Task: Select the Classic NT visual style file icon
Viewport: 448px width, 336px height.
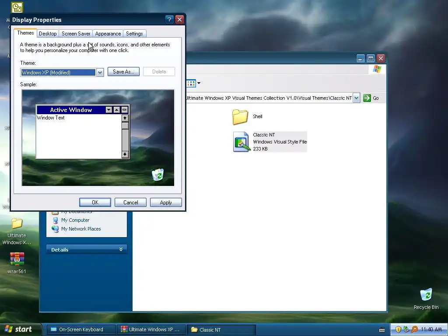Action: [241, 142]
